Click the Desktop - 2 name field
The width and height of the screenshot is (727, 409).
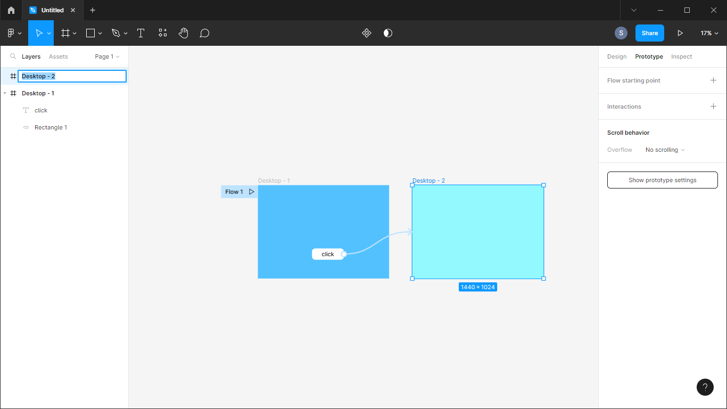coord(72,76)
